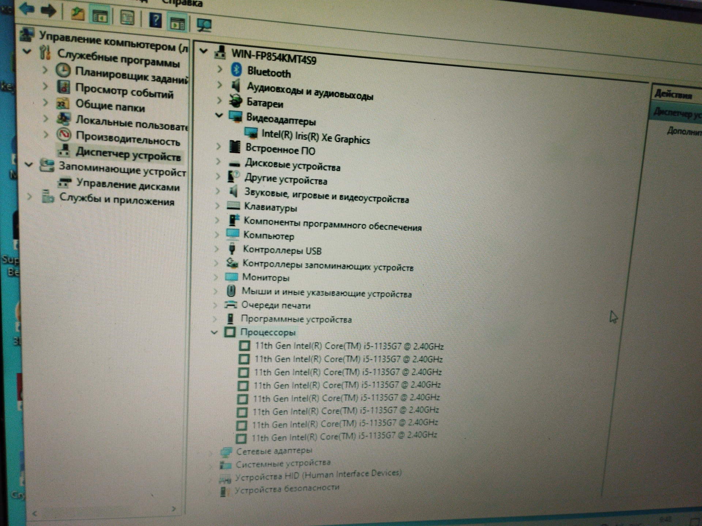Click Дополнительные действия in actions pane

coord(684,131)
